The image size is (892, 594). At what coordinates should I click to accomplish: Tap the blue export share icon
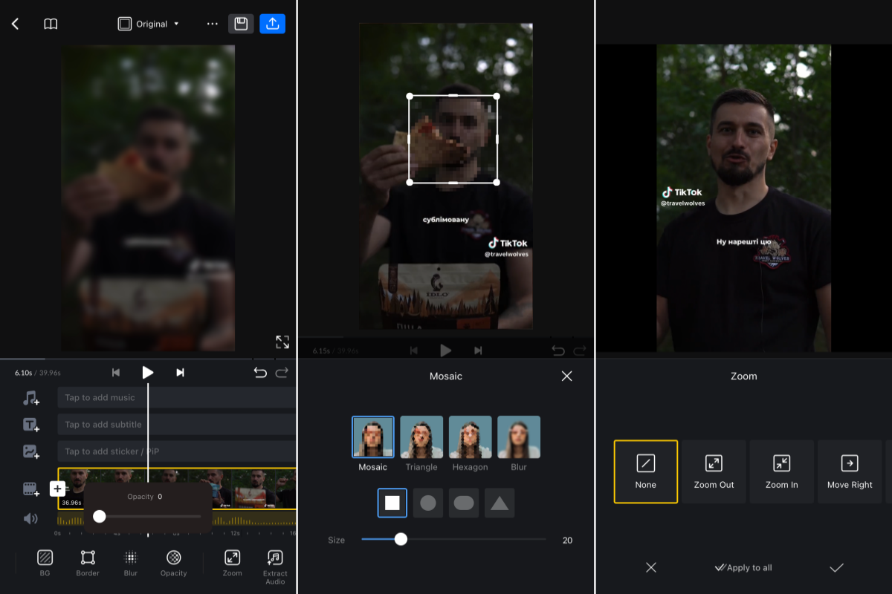click(x=272, y=24)
